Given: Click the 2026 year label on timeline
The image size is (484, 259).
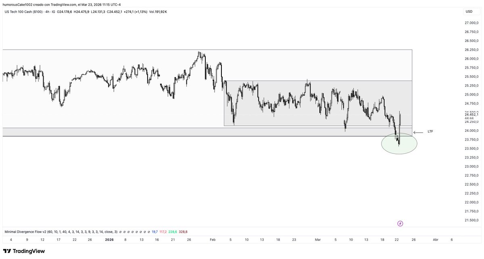Looking at the screenshot, I should click(x=109, y=239).
